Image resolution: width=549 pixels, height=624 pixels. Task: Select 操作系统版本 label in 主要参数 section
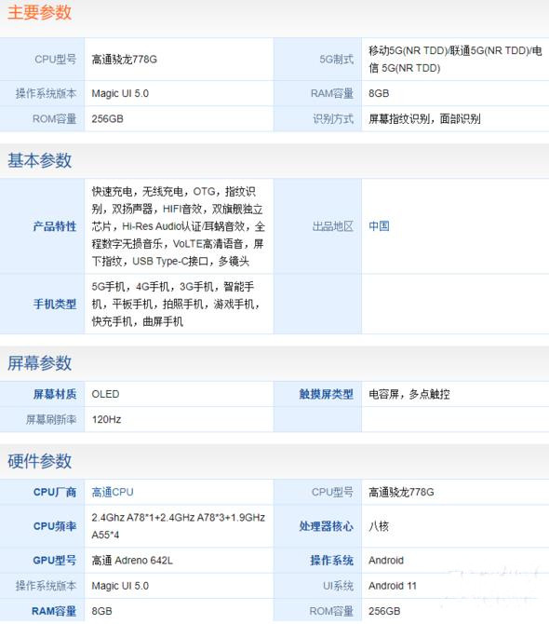(47, 93)
